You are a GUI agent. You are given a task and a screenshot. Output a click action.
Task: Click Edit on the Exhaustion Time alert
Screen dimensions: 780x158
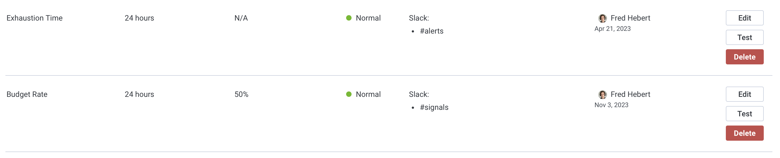[745, 18]
